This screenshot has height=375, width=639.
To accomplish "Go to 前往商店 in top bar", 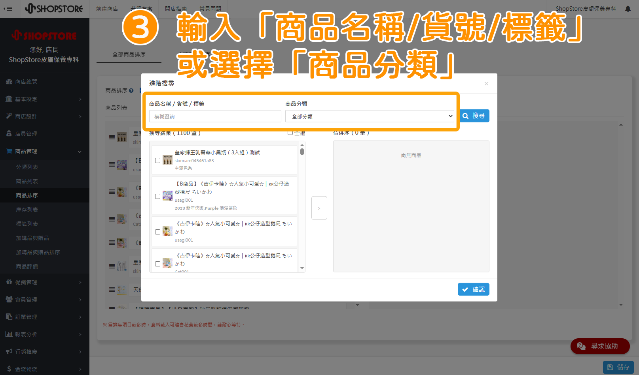I will 107,9.
